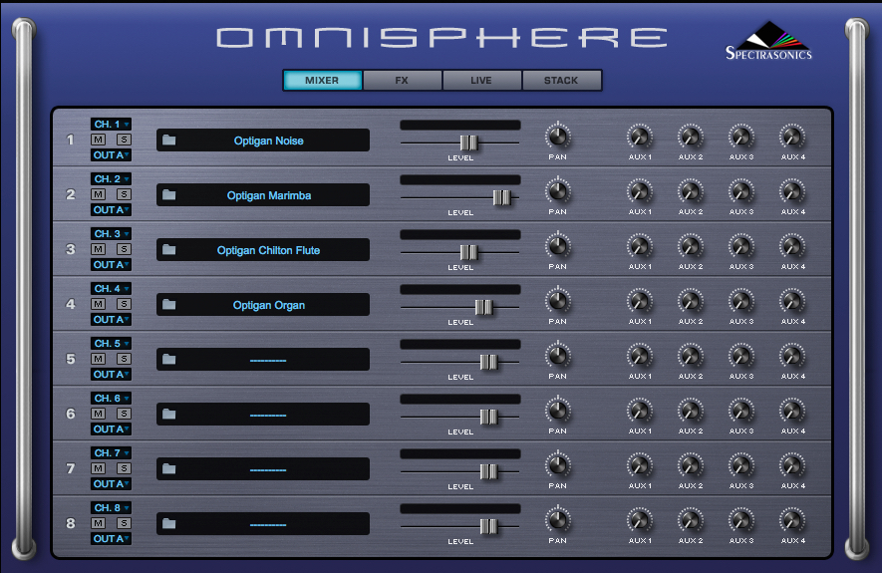Open the CH. 3 MIDI channel dropdown
Viewport: 882px width, 573px height.
coord(111,233)
